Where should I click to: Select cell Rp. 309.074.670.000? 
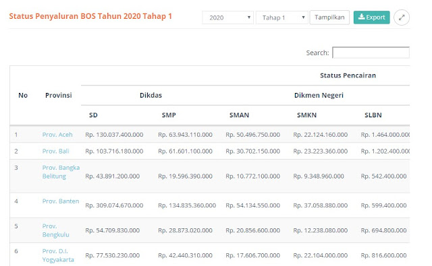(114, 205)
